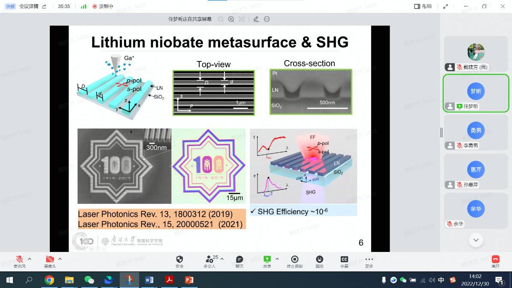Expand camera options arrow
Screen dimensions: 512x288
tap(60, 259)
